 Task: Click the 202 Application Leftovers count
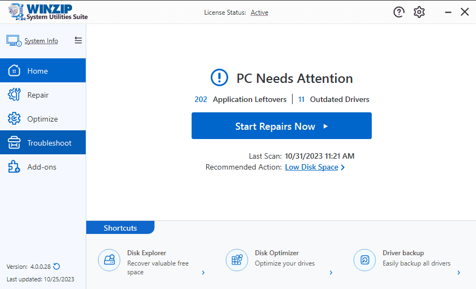(201, 99)
